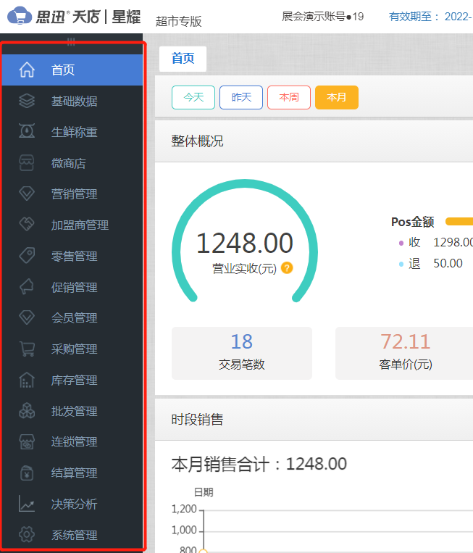Viewport: 473px width, 553px height.
Task: Select 促销管理 in the sidebar
Action: (72, 287)
